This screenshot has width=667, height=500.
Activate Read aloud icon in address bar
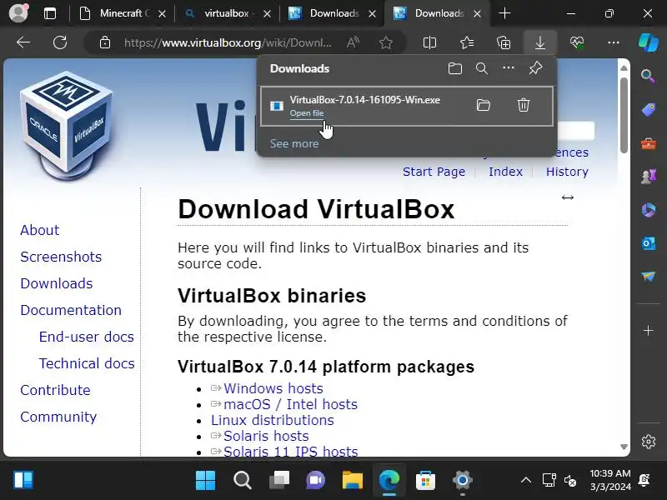coord(353,42)
